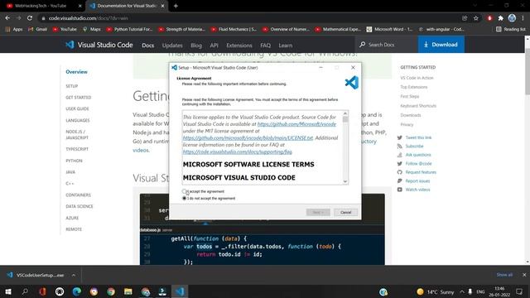Switch to WebHackingTech YouTube tab
Screen dimensions: 530x298
pyautogui.click(x=42, y=6)
